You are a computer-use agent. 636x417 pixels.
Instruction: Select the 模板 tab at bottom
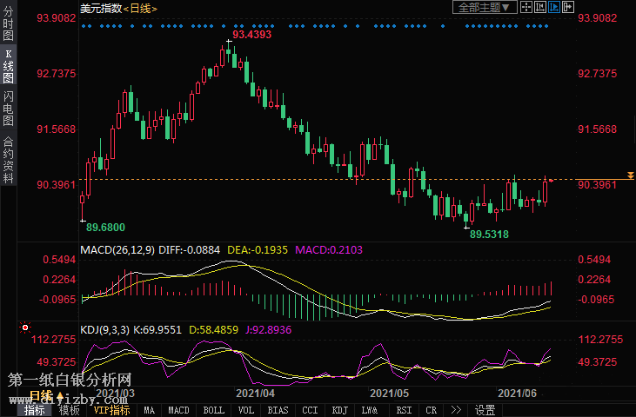click(69, 410)
